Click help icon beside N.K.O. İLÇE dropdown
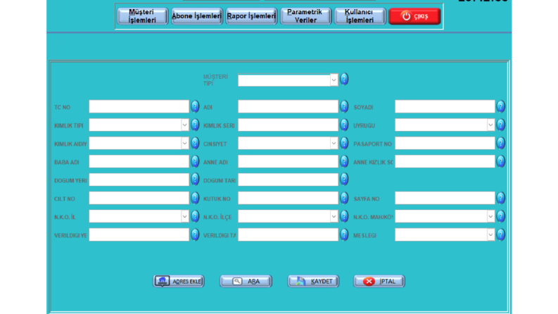Image resolution: width=558 pixels, height=314 pixels. [x=344, y=216]
